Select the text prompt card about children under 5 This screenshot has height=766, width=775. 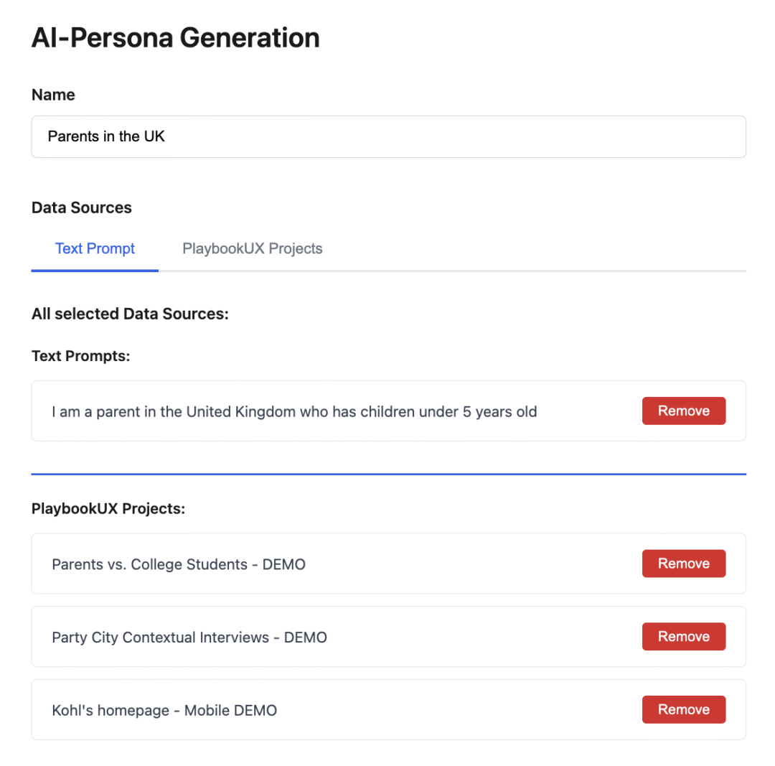click(294, 411)
